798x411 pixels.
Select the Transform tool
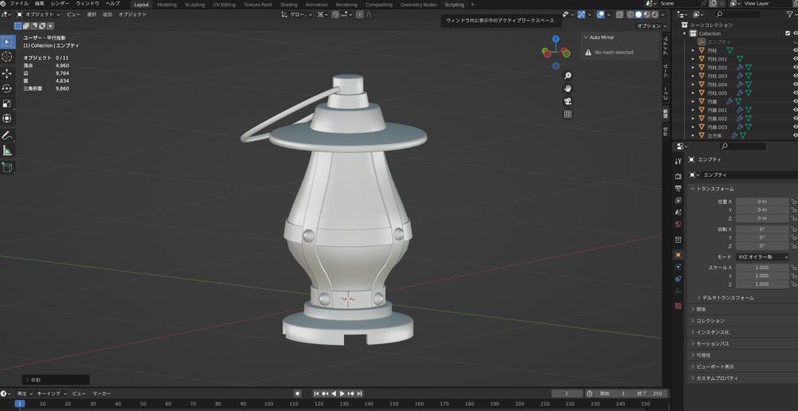(x=7, y=119)
